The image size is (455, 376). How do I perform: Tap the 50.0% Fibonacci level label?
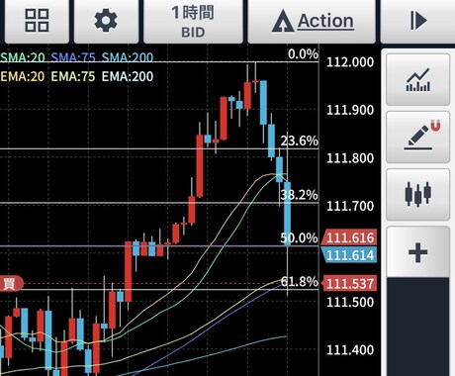pos(300,237)
